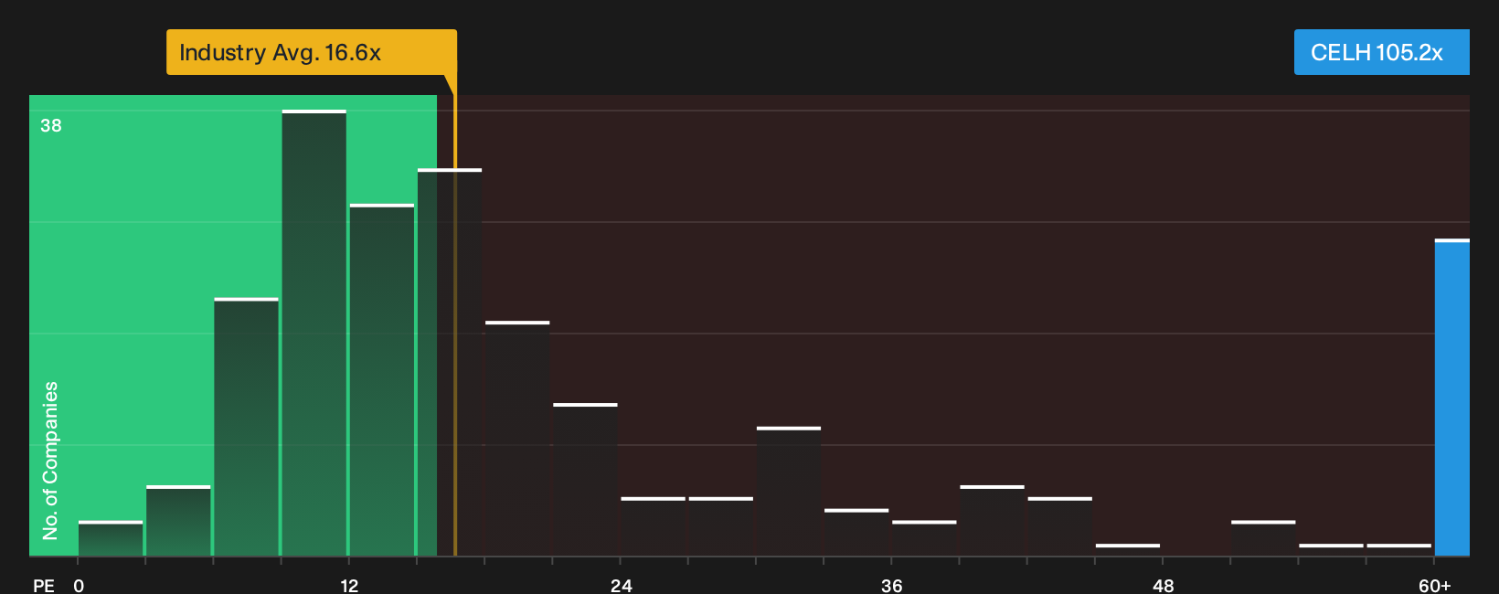Select the 12 tick label on the PE axis

(x=349, y=586)
